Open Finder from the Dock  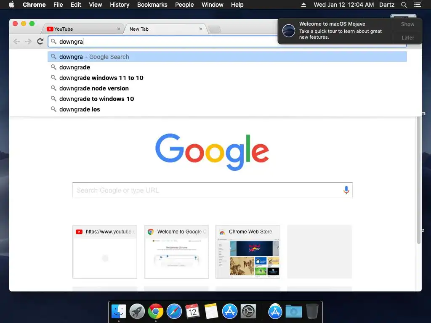[x=118, y=312]
